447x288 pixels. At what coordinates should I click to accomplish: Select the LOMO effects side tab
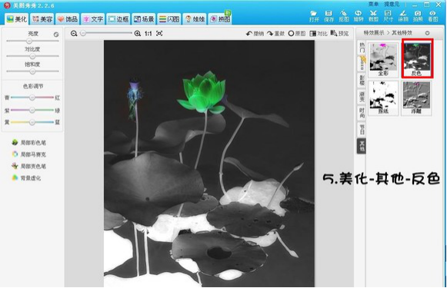click(x=362, y=63)
